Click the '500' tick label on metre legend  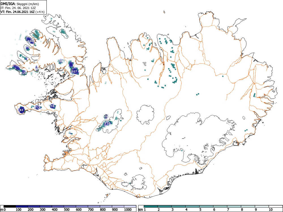[x=67, y=210]
